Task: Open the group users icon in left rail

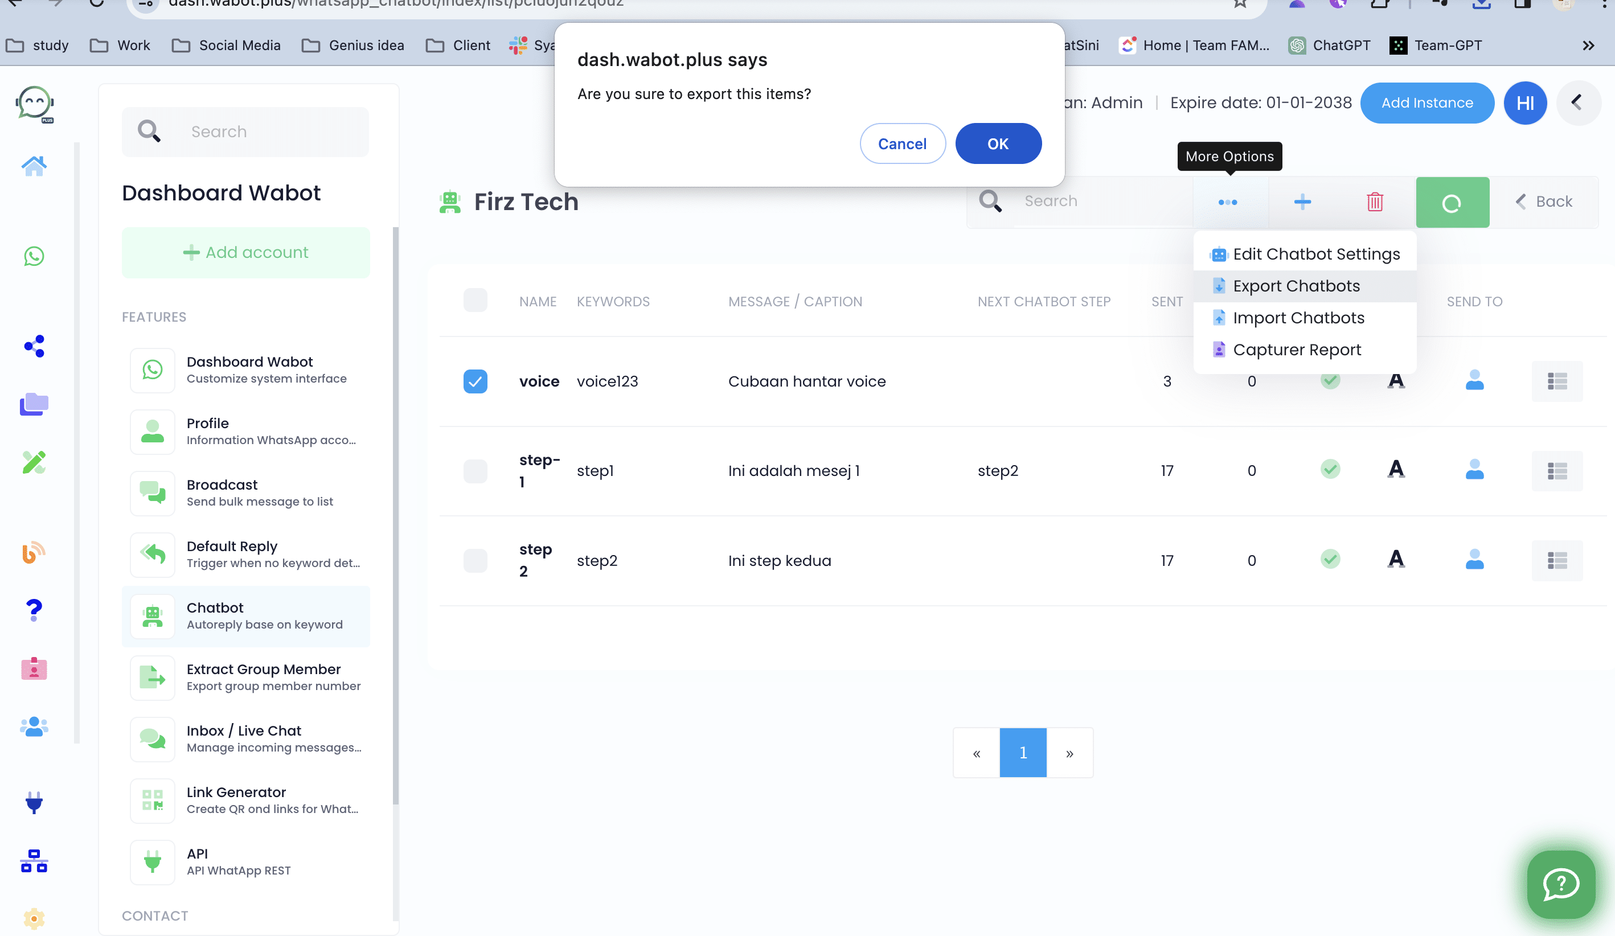Action: (x=34, y=726)
